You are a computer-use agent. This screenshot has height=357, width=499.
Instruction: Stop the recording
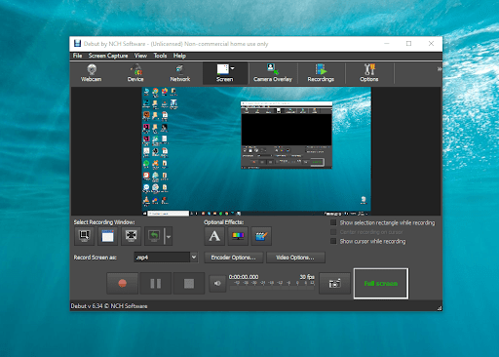[x=189, y=283]
